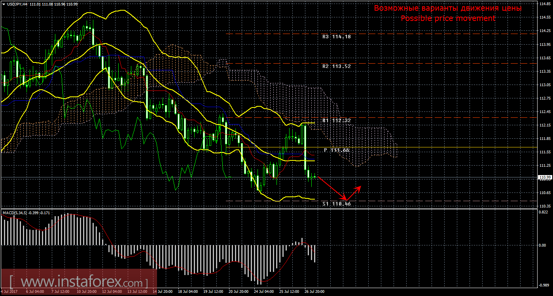Click the -0.989 value on MACD scale
Screen dimensions: 553x296
(x=544, y=285)
